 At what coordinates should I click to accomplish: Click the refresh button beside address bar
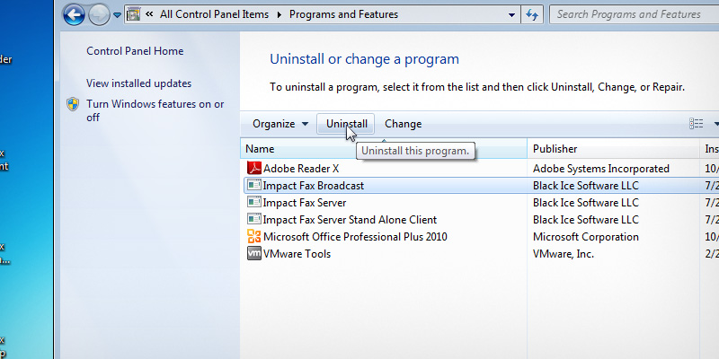pyautogui.click(x=532, y=14)
